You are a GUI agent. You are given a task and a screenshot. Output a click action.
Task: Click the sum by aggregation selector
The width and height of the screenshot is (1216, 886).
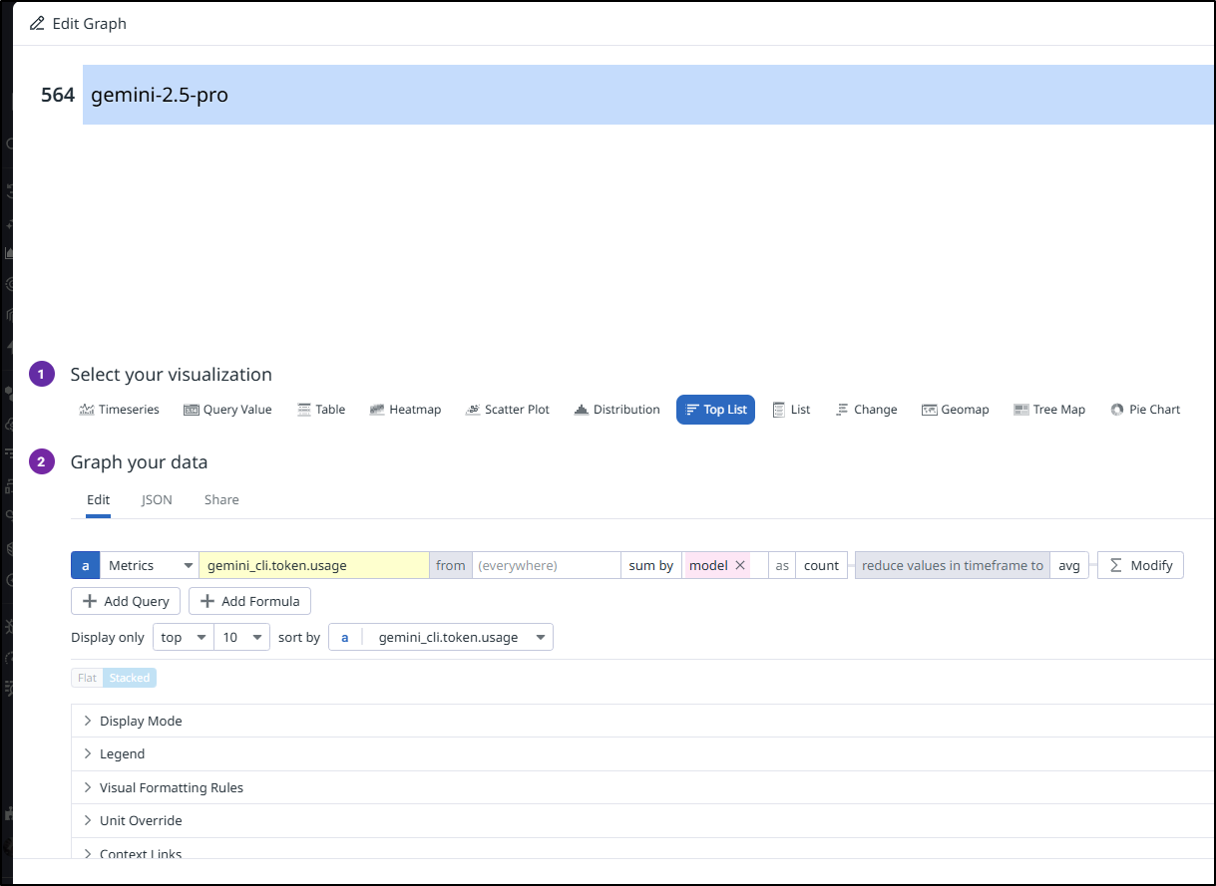[x=651, y=565]
